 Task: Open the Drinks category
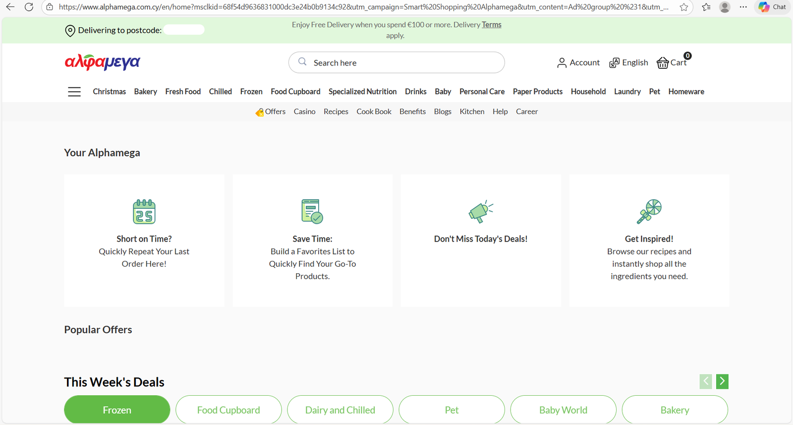pyautogui.click(x=416, y=92)
